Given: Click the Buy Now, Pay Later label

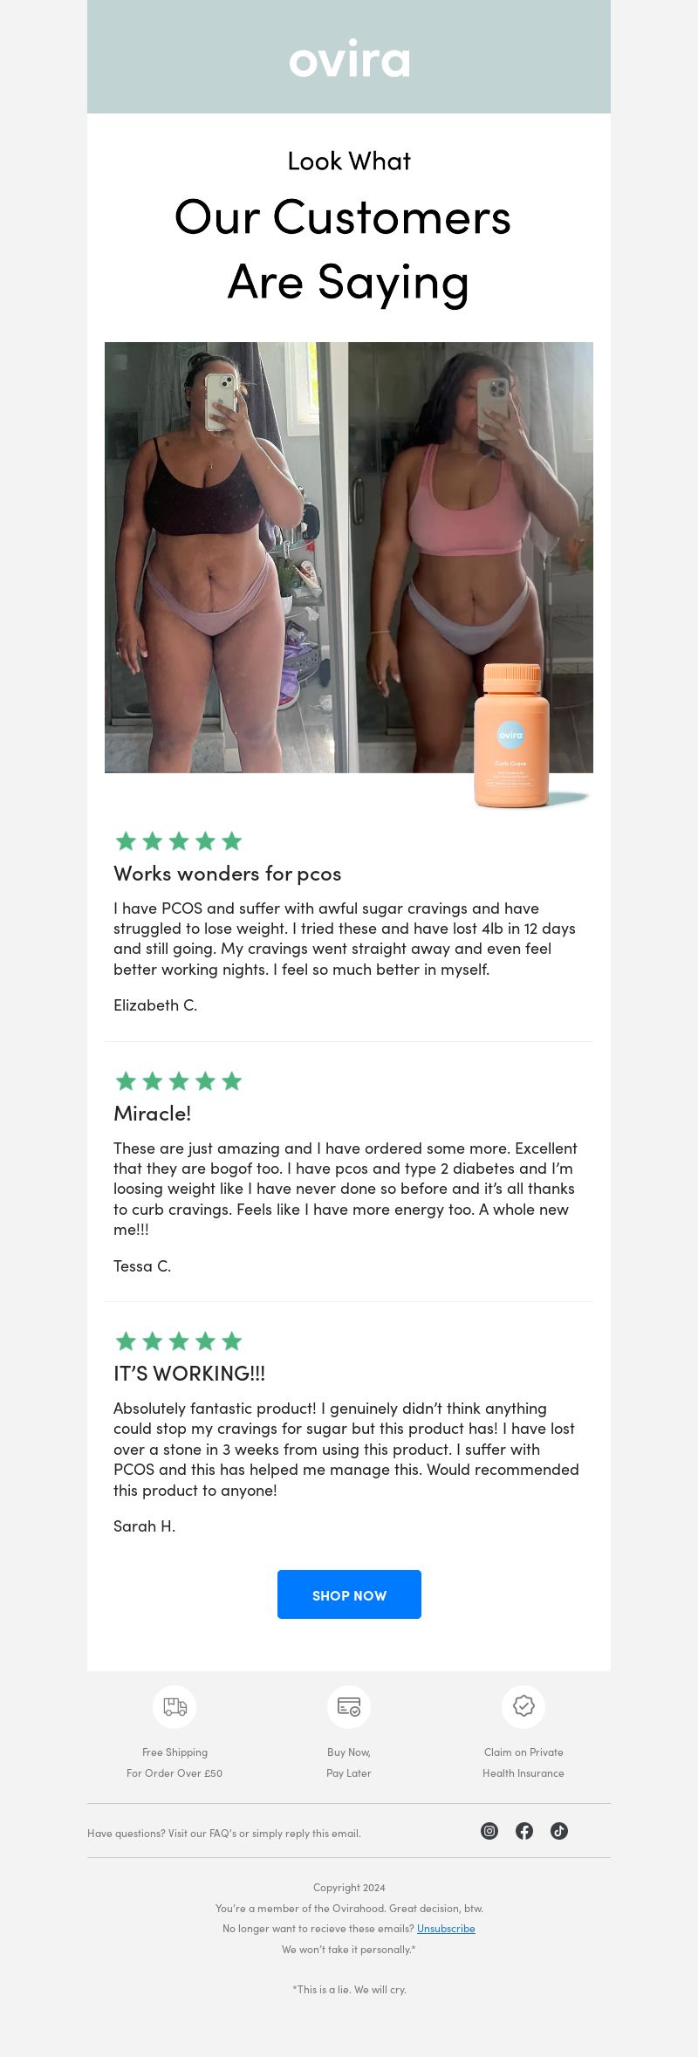Looking at the screenshot, I should [349, 1763].
